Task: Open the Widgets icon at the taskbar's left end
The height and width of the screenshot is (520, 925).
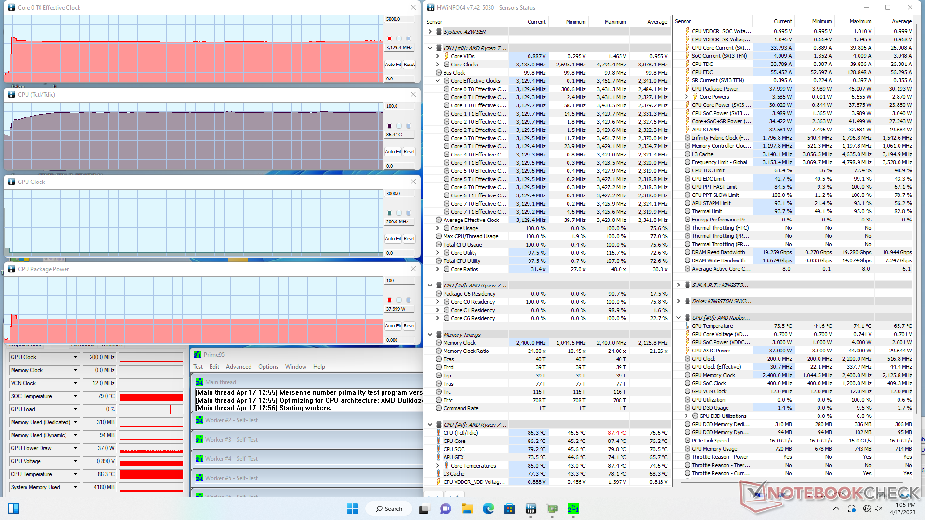Action: [13, 509]
